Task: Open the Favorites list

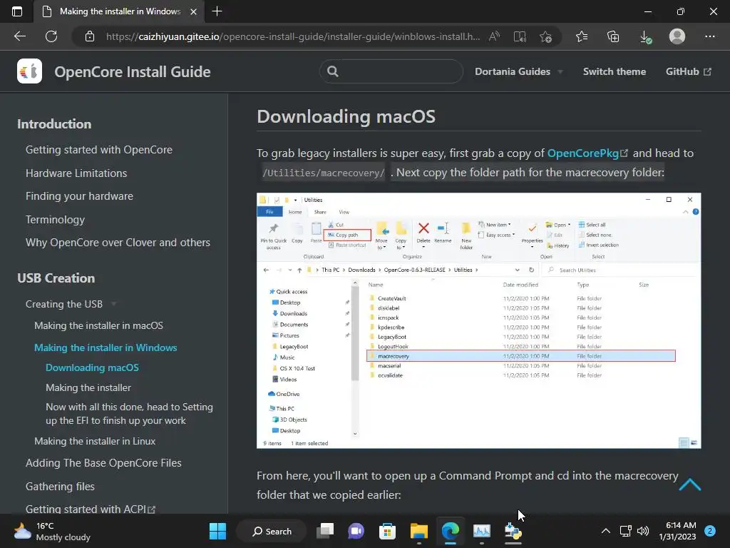Action: tap(582, 36)
